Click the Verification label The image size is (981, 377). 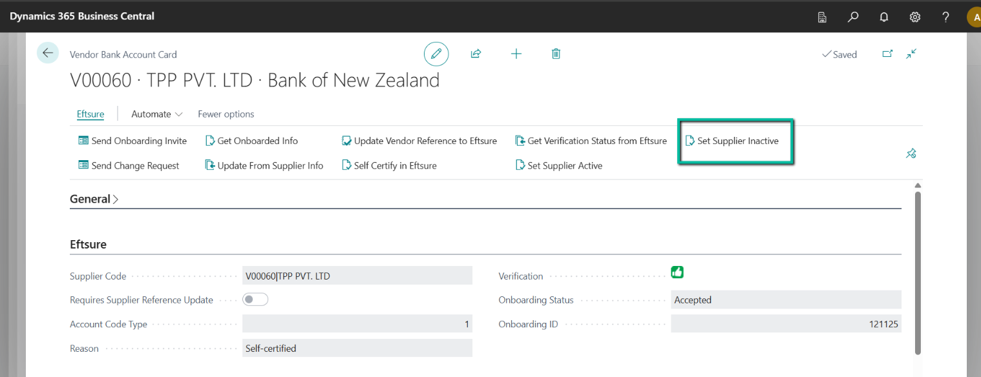tap(521, 276)
